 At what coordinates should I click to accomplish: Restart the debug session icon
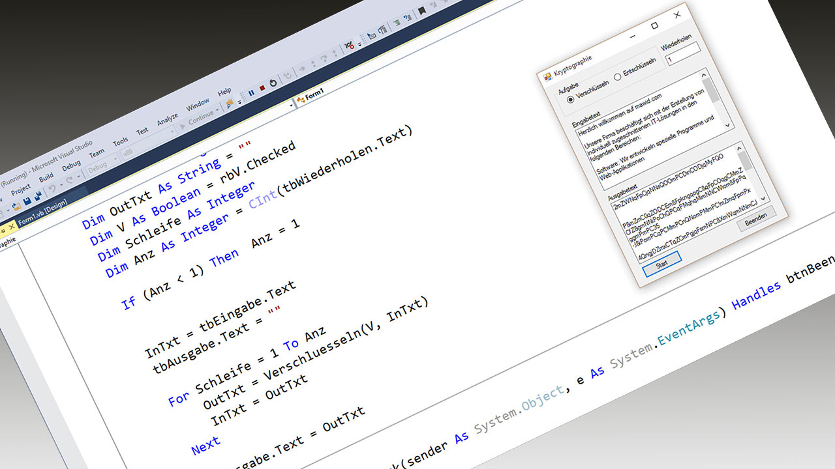273,83
